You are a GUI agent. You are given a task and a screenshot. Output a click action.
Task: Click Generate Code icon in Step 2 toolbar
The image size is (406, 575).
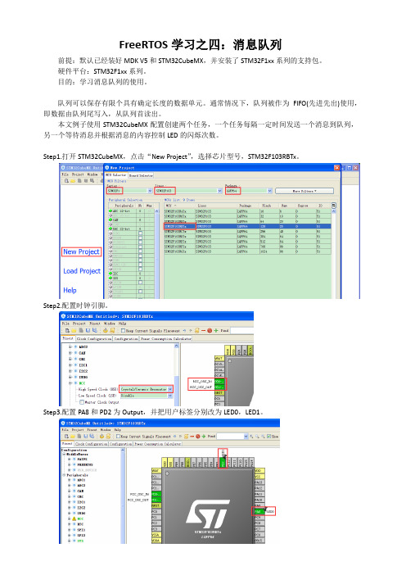(x=106, y=330)
